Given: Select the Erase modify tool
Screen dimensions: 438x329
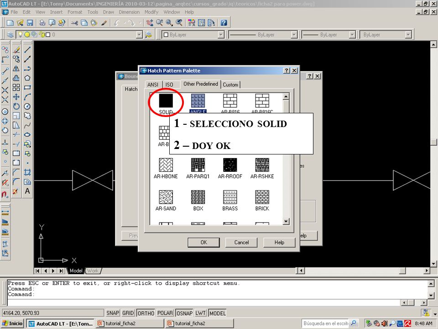Looking at the screenshot, I should (x=16, y=50).
